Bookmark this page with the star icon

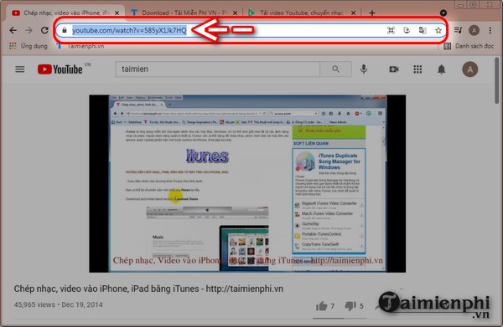tap(438, 30)
